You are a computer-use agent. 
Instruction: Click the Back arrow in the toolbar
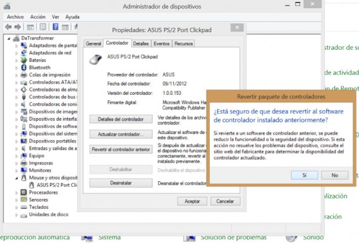(x=8, y=27)
